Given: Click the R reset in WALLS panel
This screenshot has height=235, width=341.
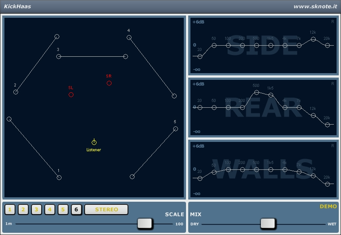Looking at the screenshot, I should pyautogui.click(x=333, y=146).
